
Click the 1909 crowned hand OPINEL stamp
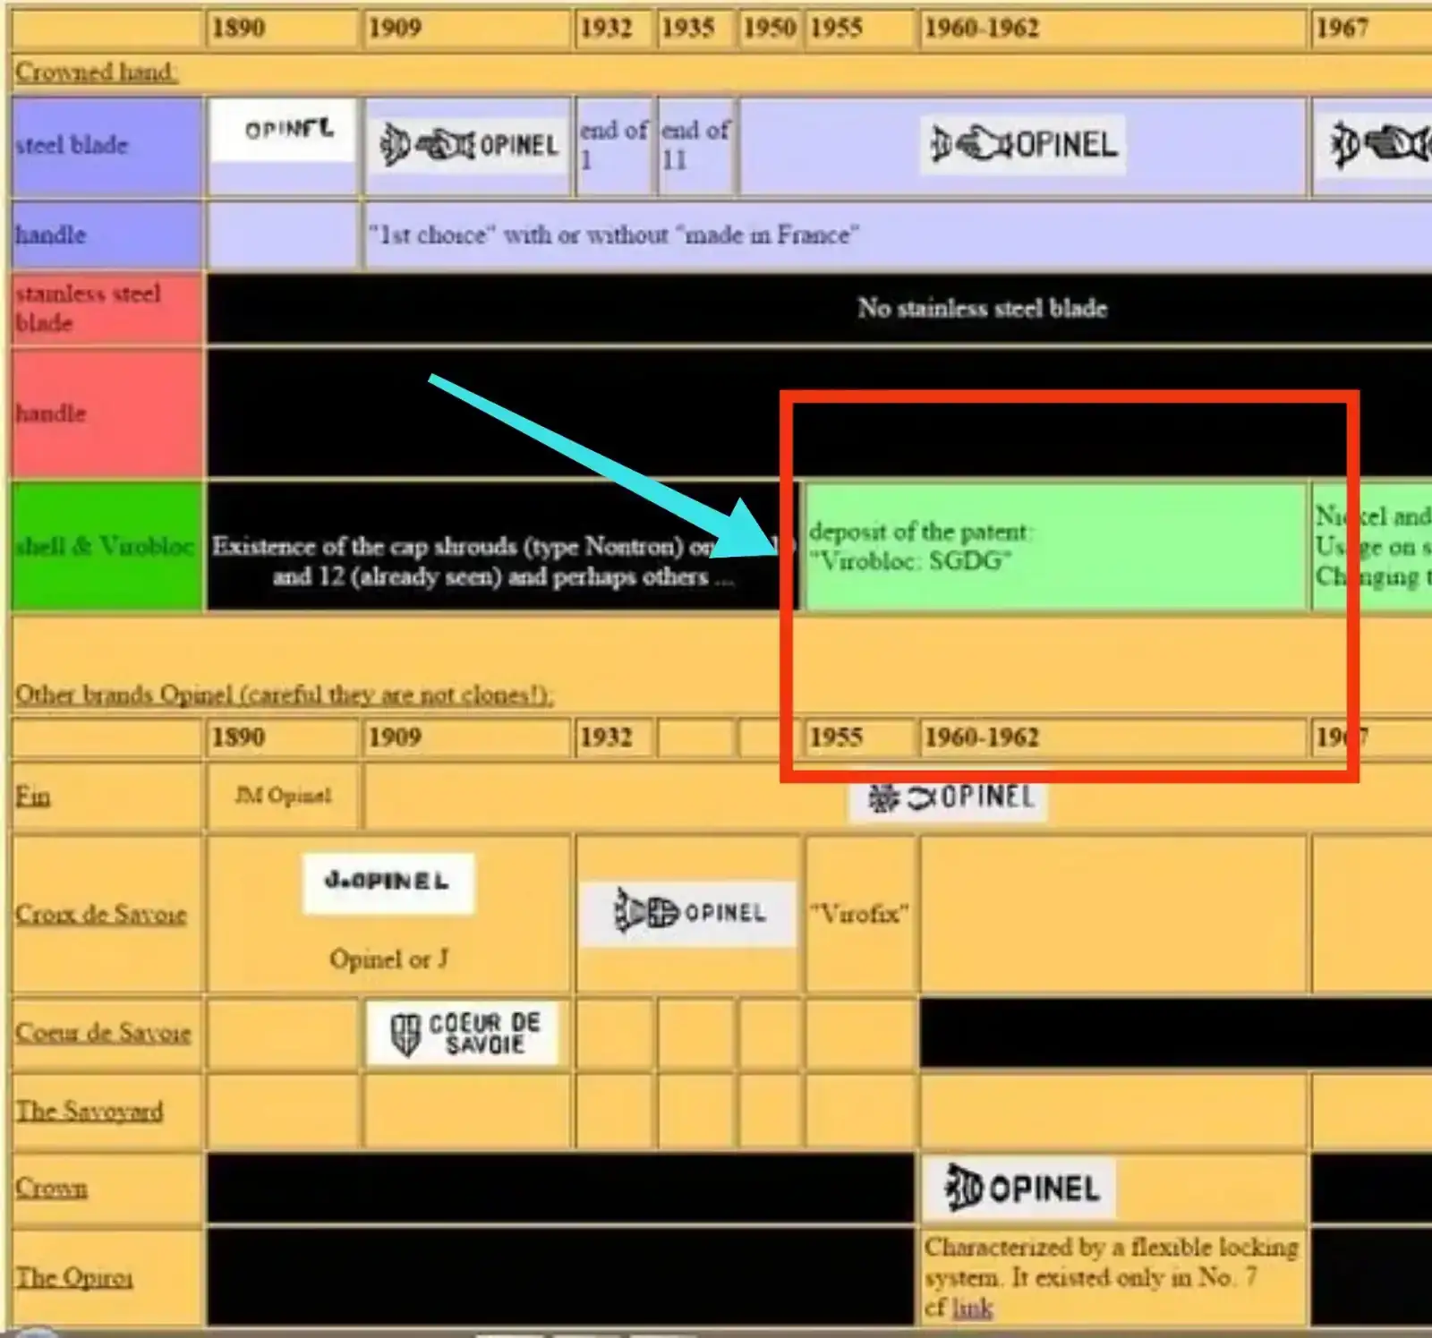point(469,145)
